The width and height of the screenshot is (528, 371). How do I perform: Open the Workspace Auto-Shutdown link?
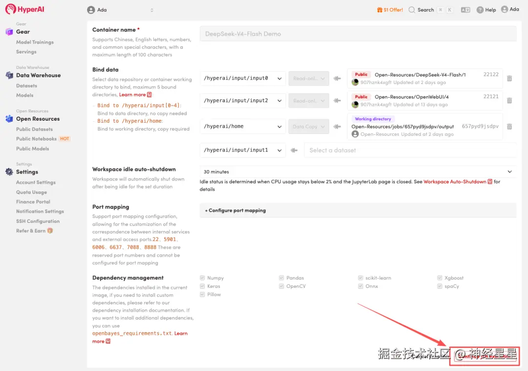455,182
